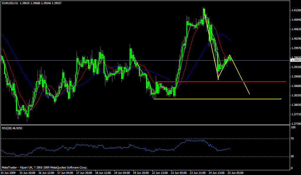
Task: Click the RSI(28) 46.9292 indicator label
Action: tap(12, 128)
